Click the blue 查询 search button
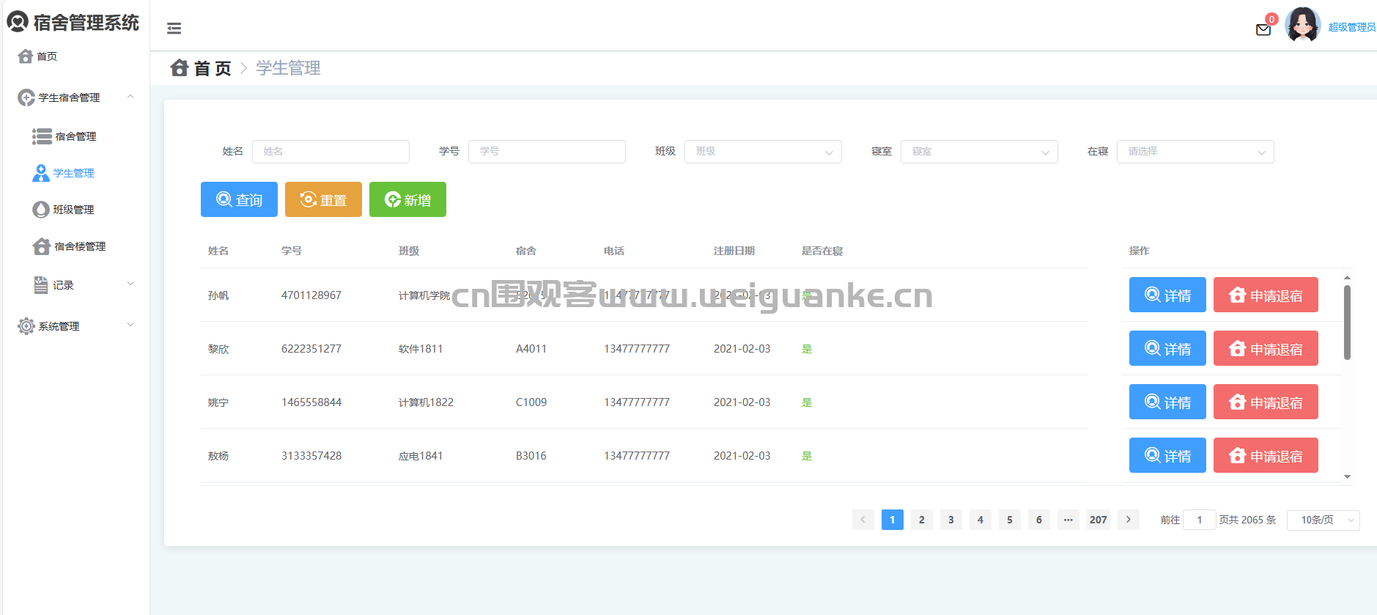This screenshot has height=615, width=1377. (x=239, y=199)
